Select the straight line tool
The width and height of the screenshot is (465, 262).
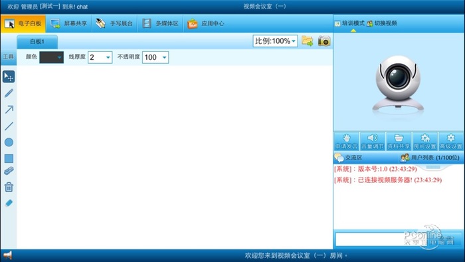(x=9, y=126)
